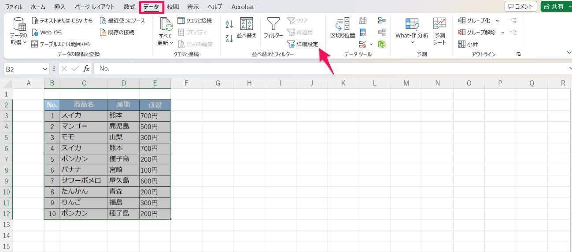The height and width of the screenshot is (252, 572).
Task: Expand the data validation dropdown arrow
Action: tap(371, 44)
